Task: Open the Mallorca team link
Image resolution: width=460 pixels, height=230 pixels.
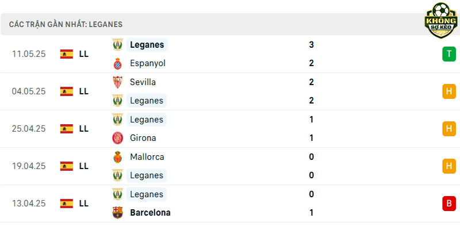Action: [x=147, y=157]
